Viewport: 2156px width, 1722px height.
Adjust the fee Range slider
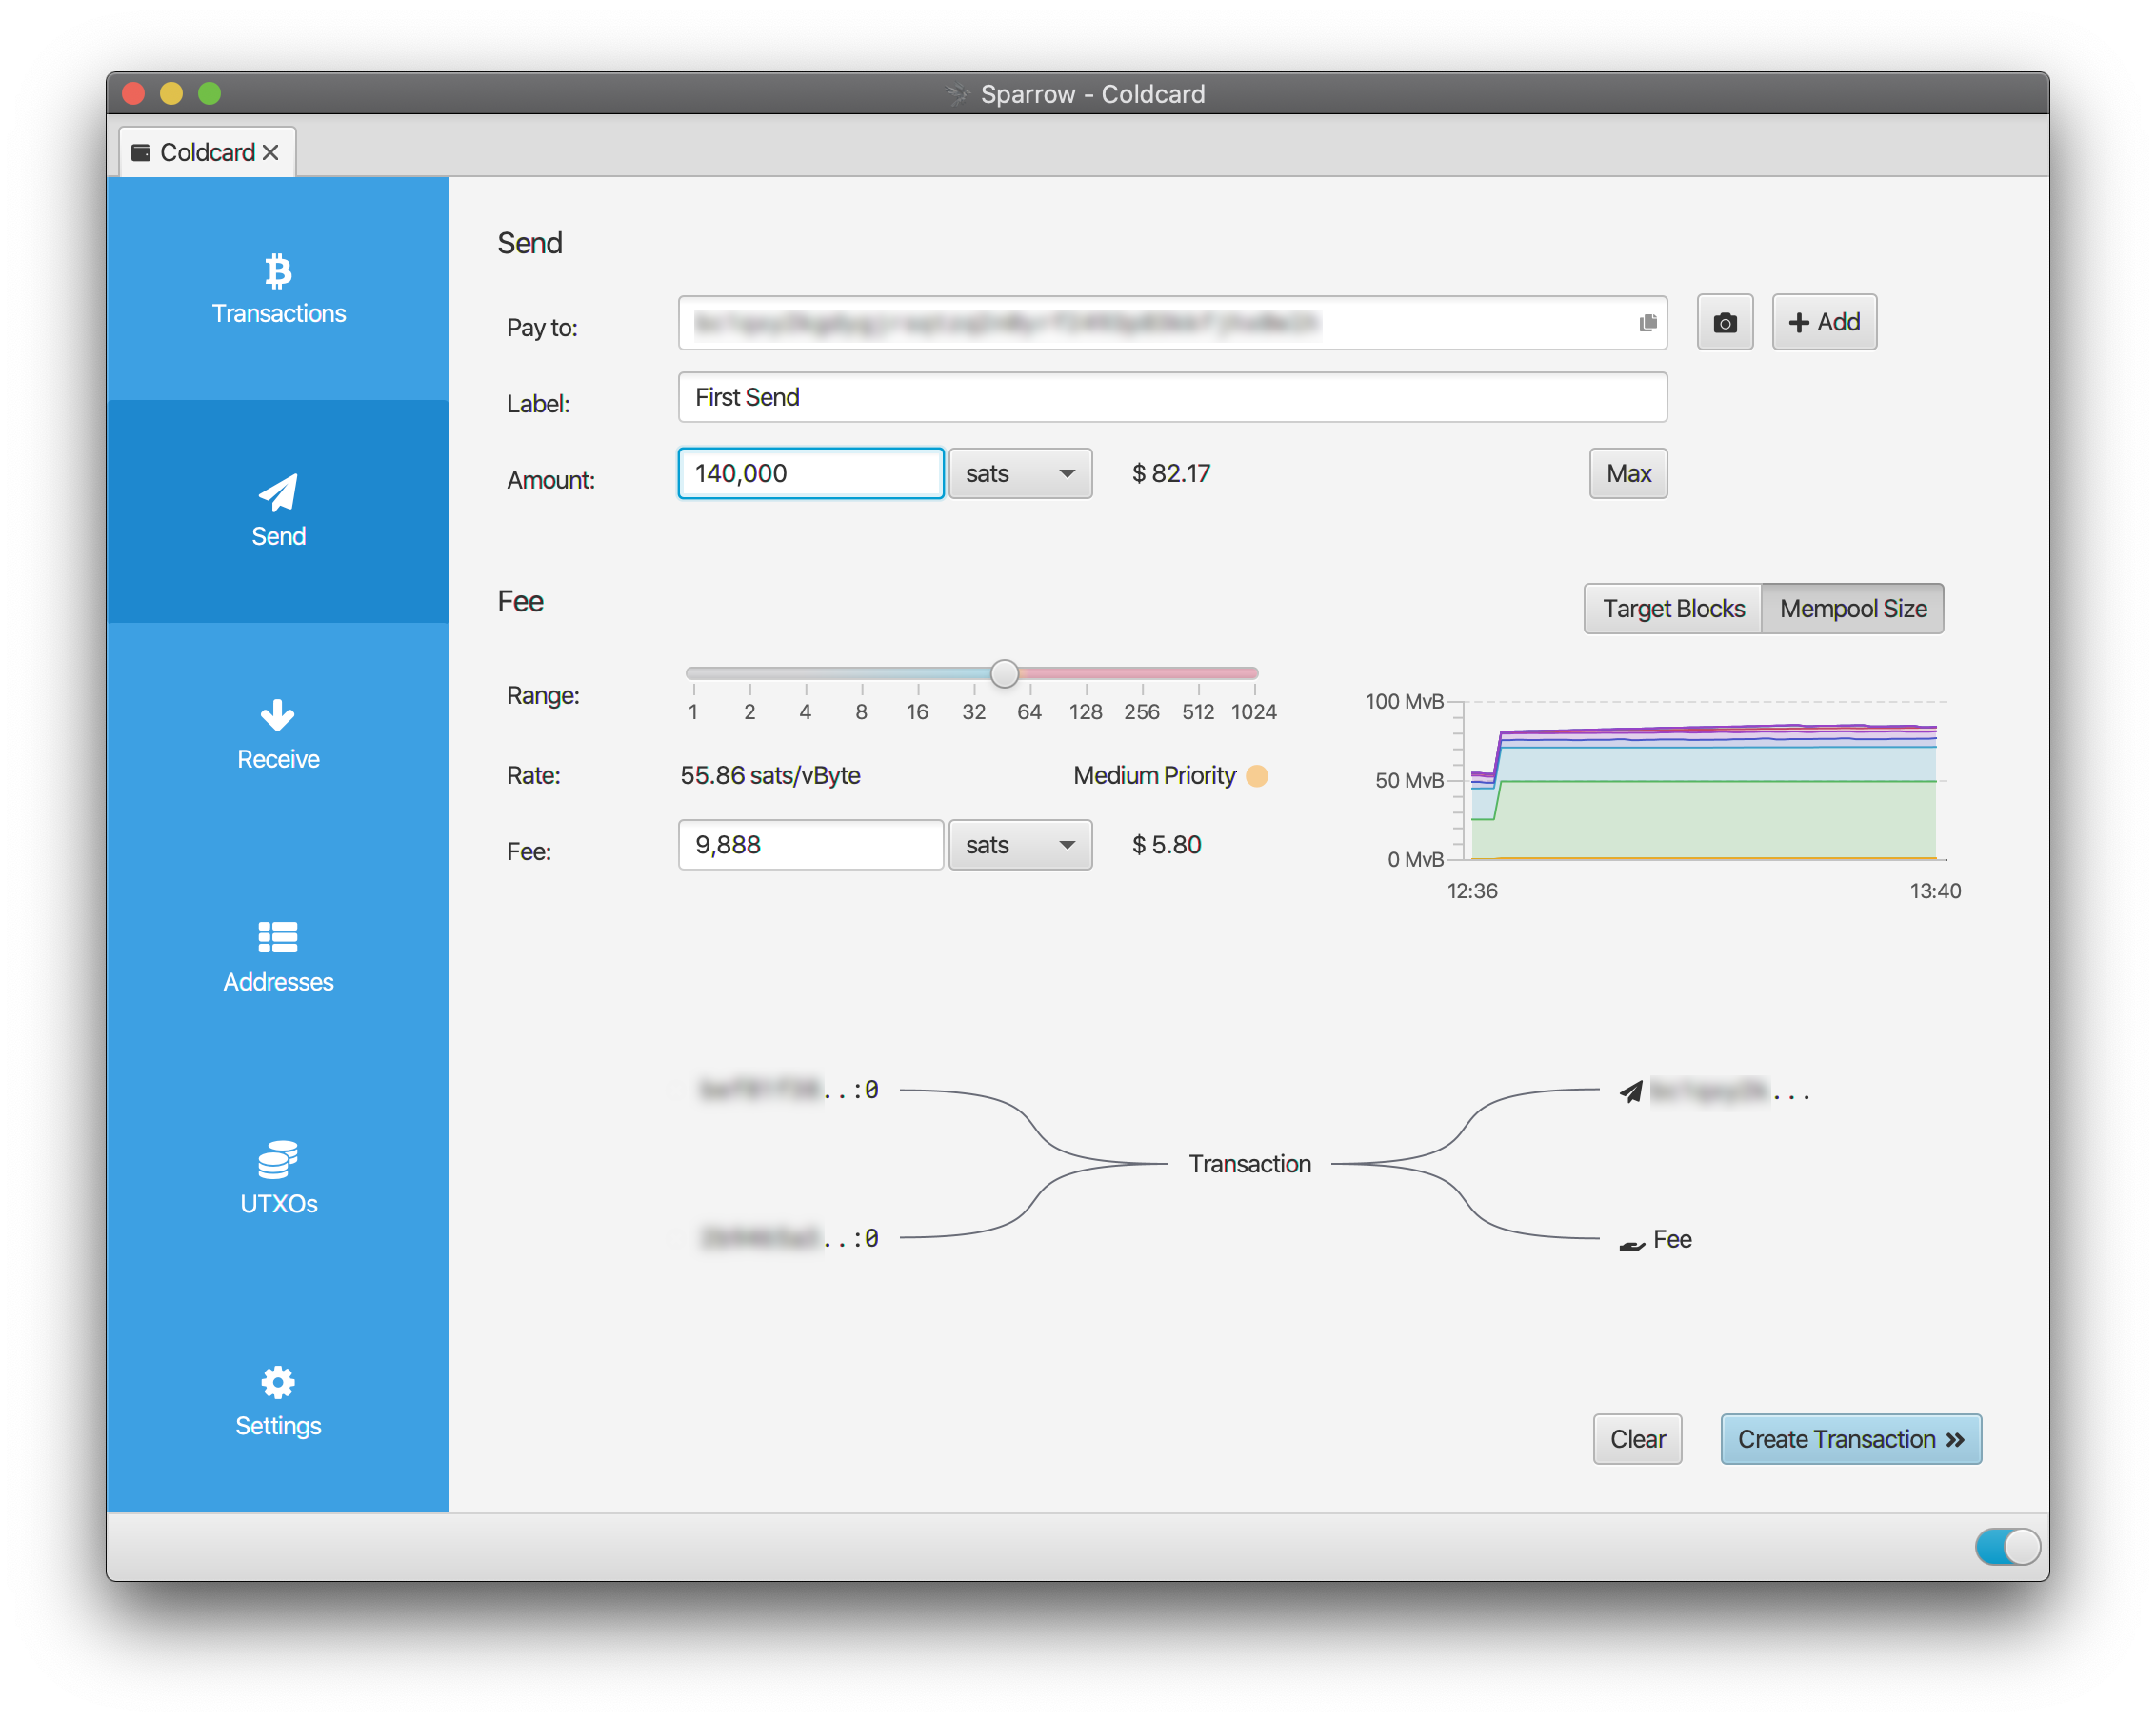point(1004,673)
